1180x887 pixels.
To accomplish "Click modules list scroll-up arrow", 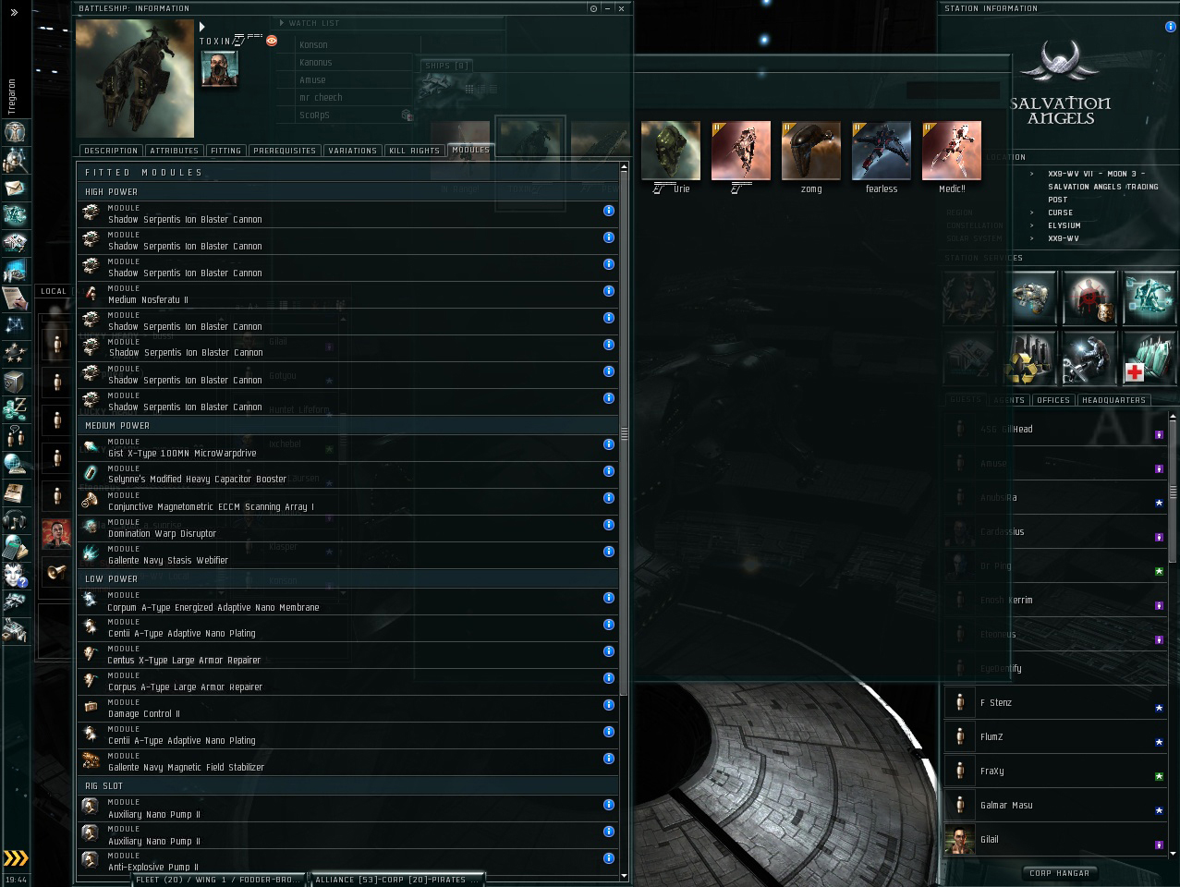I will [x=624, y=168].
